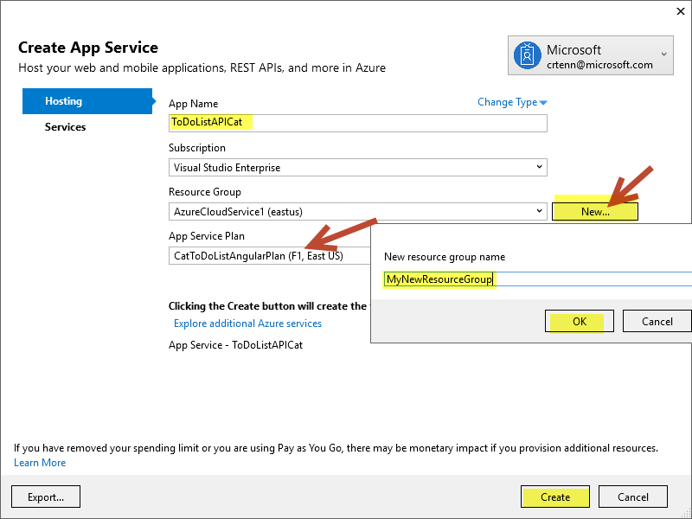Expand the Resource Group dropdown
Image resolution: width=692 pixels, height=519 pixels.
357,211
